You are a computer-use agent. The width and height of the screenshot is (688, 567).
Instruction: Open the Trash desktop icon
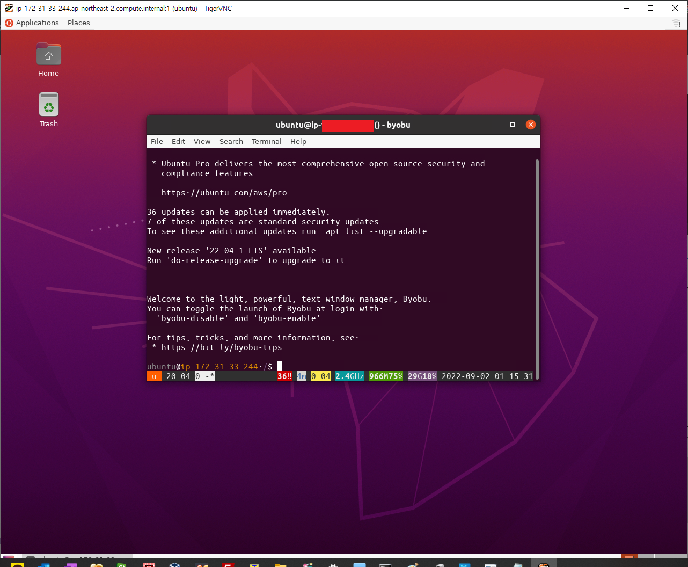coord(48,110)
